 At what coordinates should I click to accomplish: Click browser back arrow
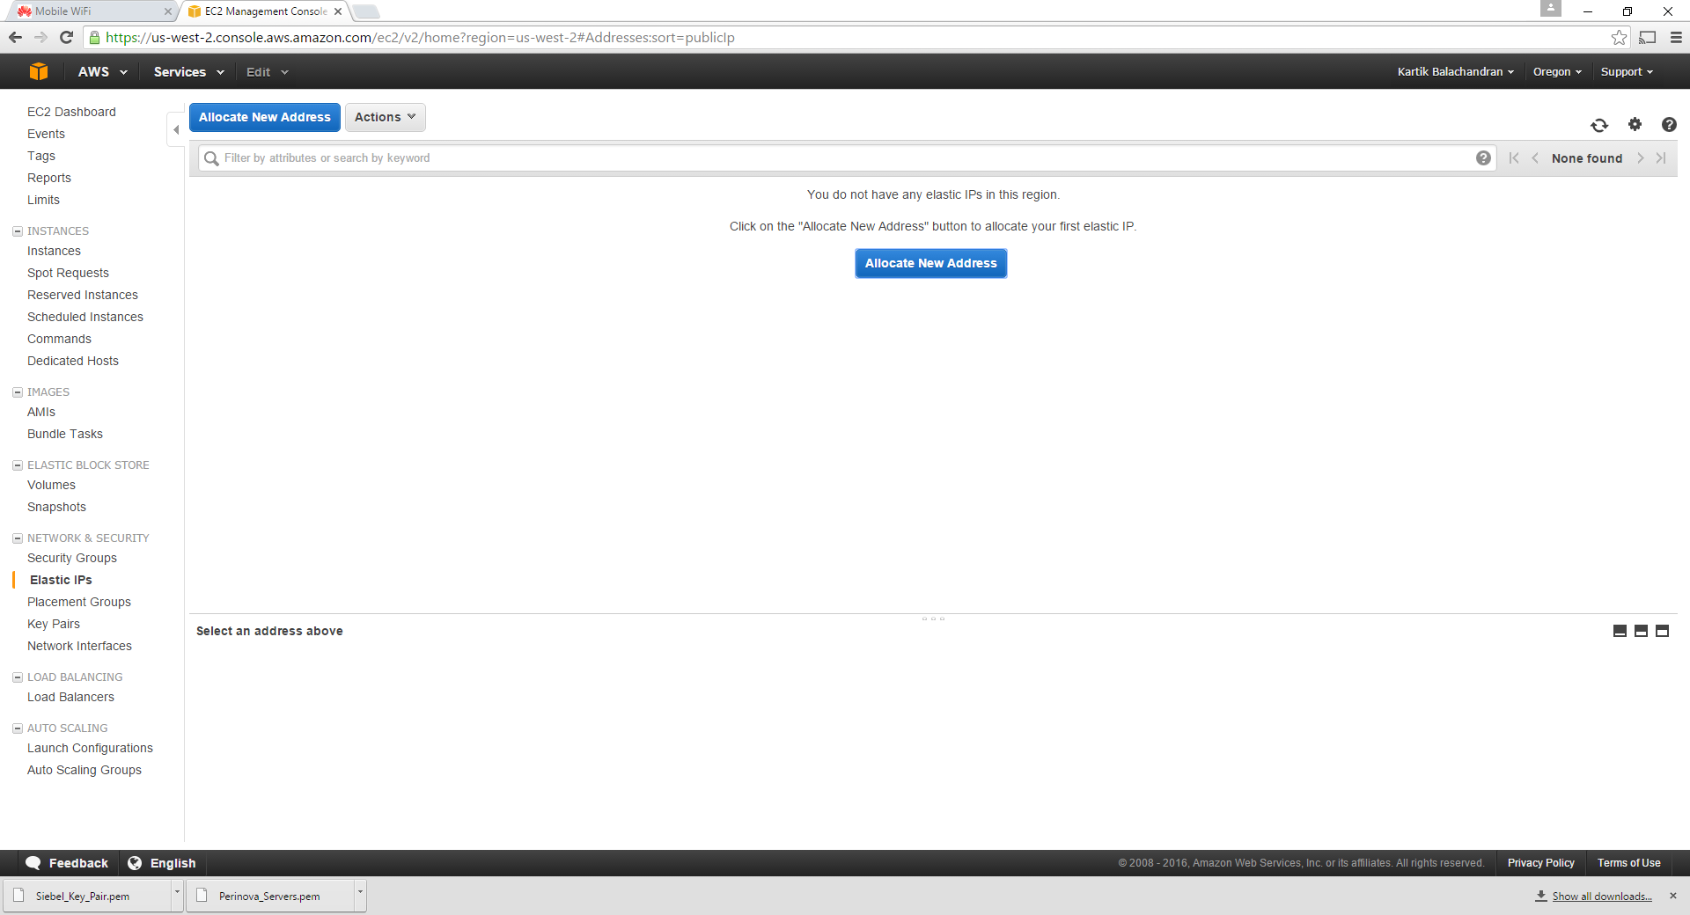[x=15, y=37]
